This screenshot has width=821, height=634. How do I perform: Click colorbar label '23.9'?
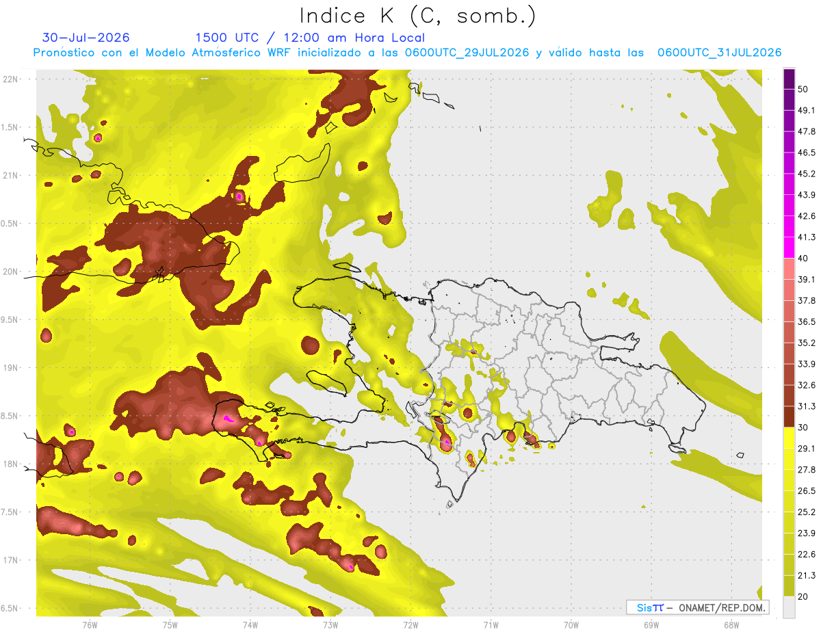coord(807,533)
